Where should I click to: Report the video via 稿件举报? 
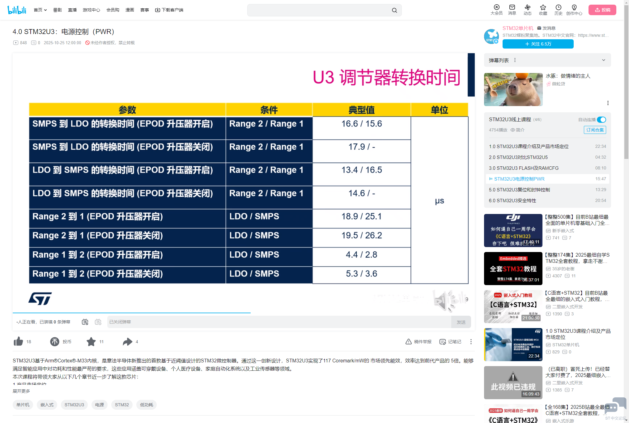pyautogui.click(x=419, y=342)
